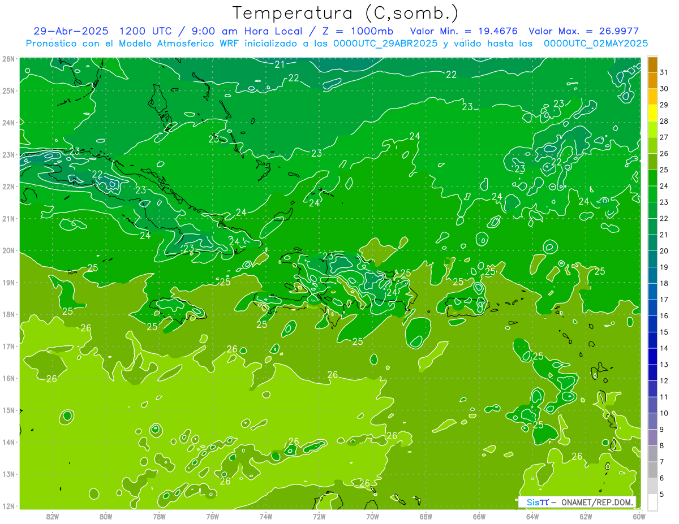
Task: Click the 'Valor Max. = 26.9977' text
Action: click(584, 31)
